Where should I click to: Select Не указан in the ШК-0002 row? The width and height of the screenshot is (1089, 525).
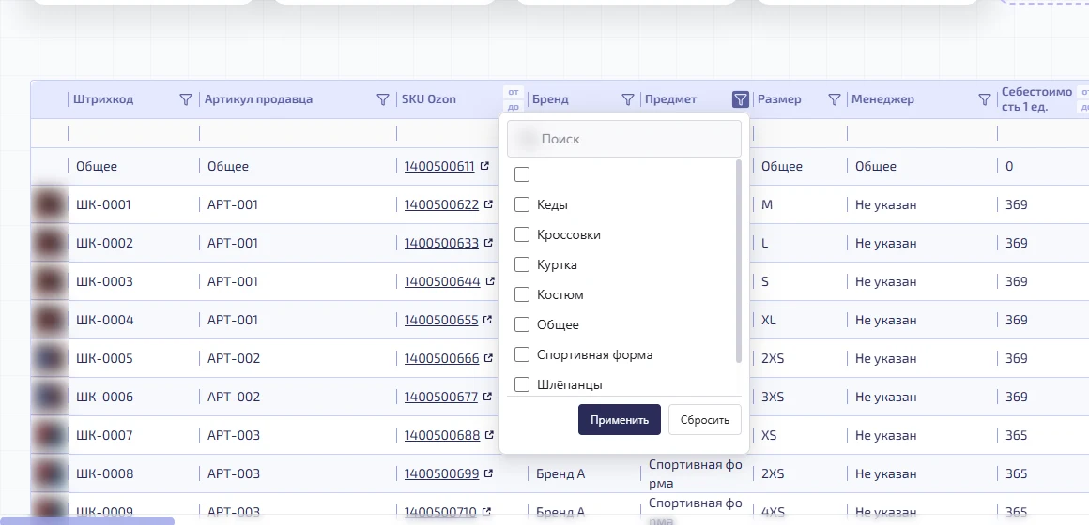(x=885, y=244)
